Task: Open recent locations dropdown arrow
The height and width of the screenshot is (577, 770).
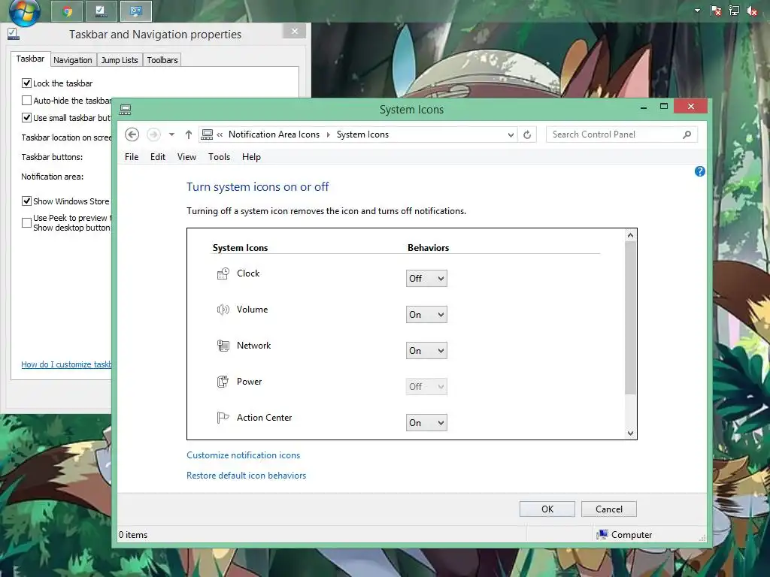Action: tap(171, 134)
